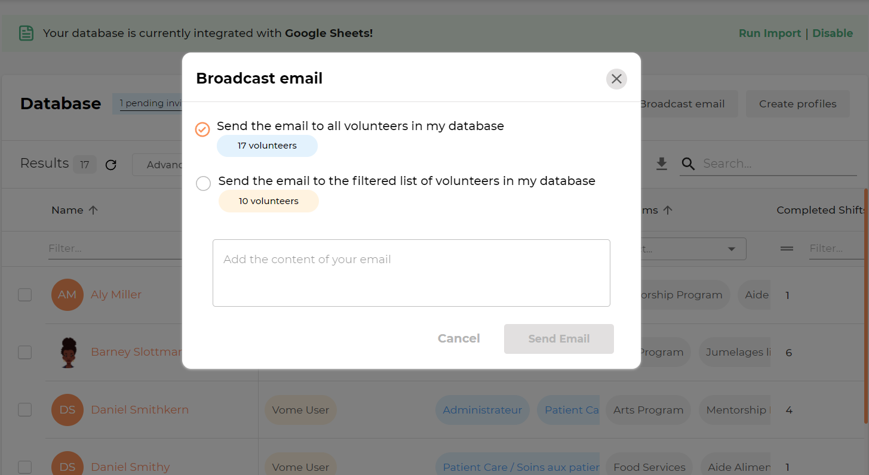Open the programs filter dropdown arrow
Screen dimensions: 869x475
click(x=732, y=249)
